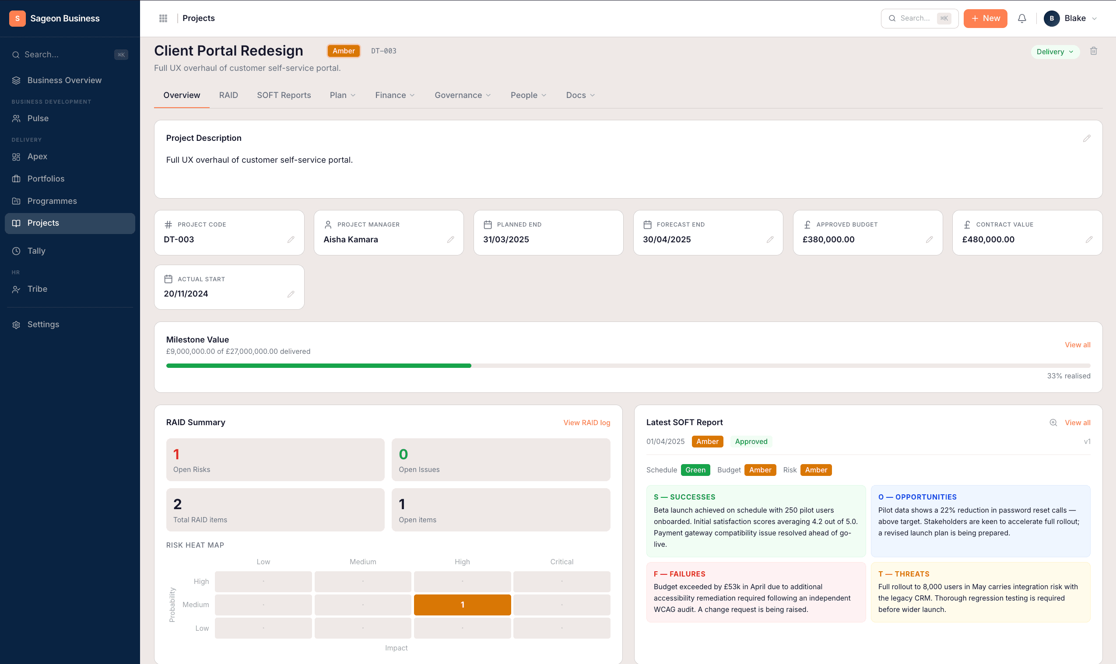This screenshot has width=1116, height=664.
Task: Select Projects in the sidebar
Action: [70, 223]
